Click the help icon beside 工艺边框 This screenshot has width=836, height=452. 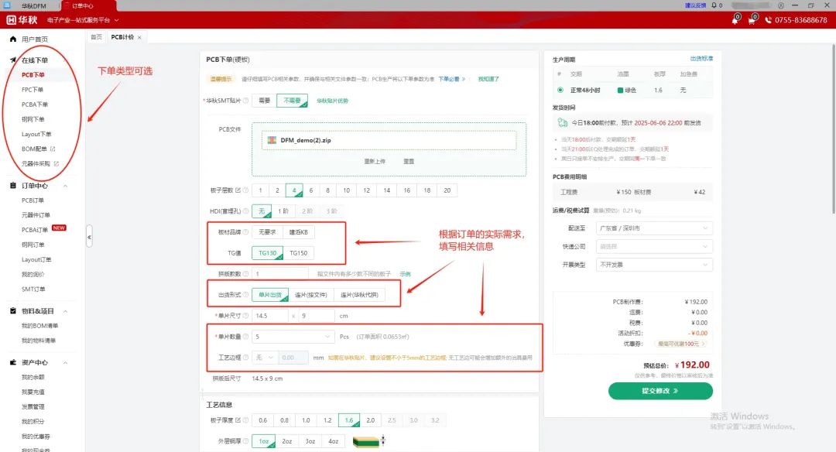pyautogui.click(x=246, y=357)
